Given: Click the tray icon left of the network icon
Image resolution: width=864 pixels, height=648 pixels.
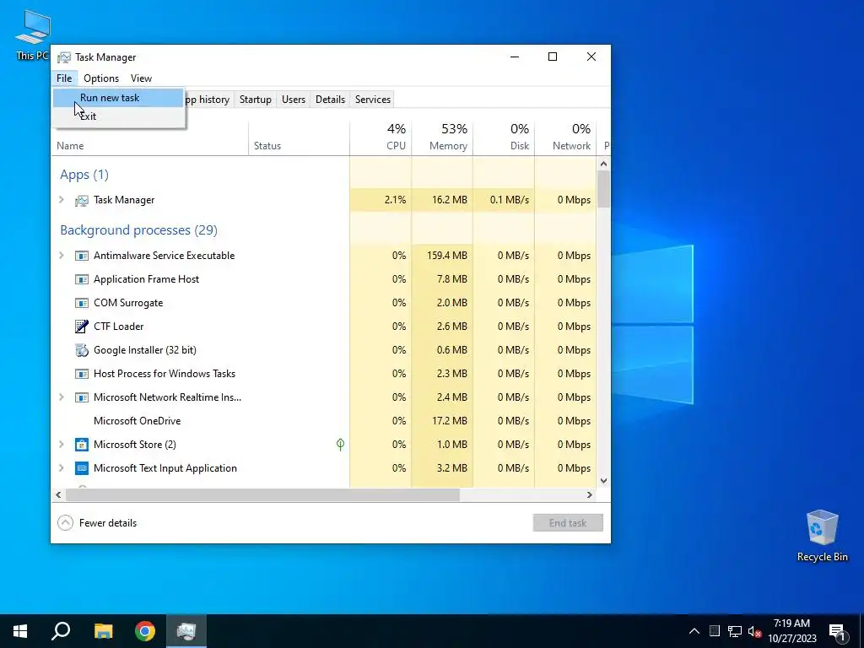Looking at the screenshot, I should [x=714, y=631].
